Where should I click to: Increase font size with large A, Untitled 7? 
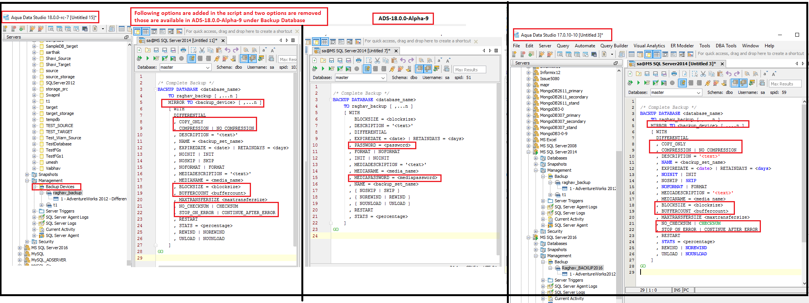click(x=448, y=60)
